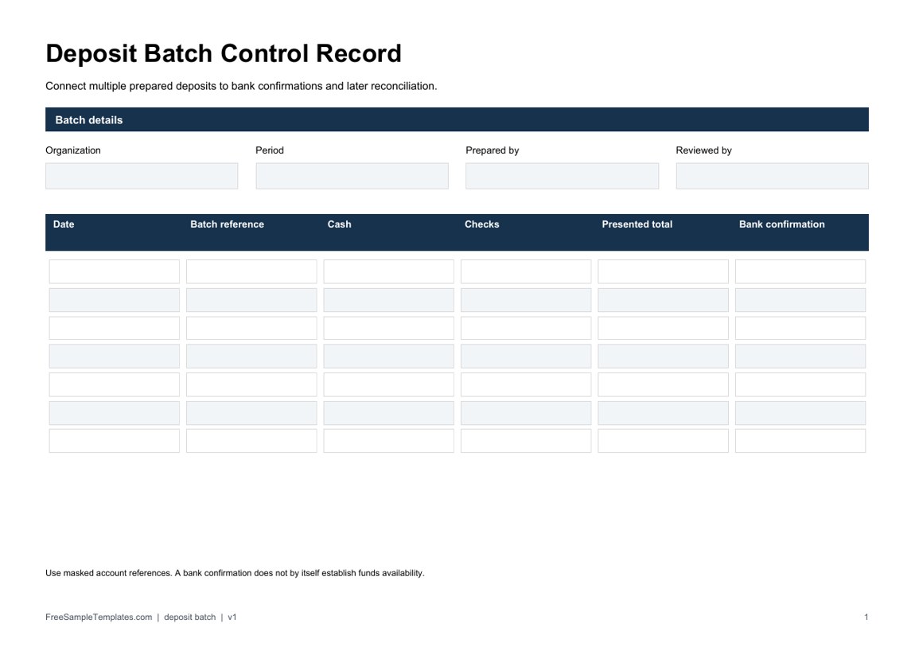Click the Presented total cell in last table row
Image resolution: width=915 pixels, height=647 pixels.
coord(663,441)
